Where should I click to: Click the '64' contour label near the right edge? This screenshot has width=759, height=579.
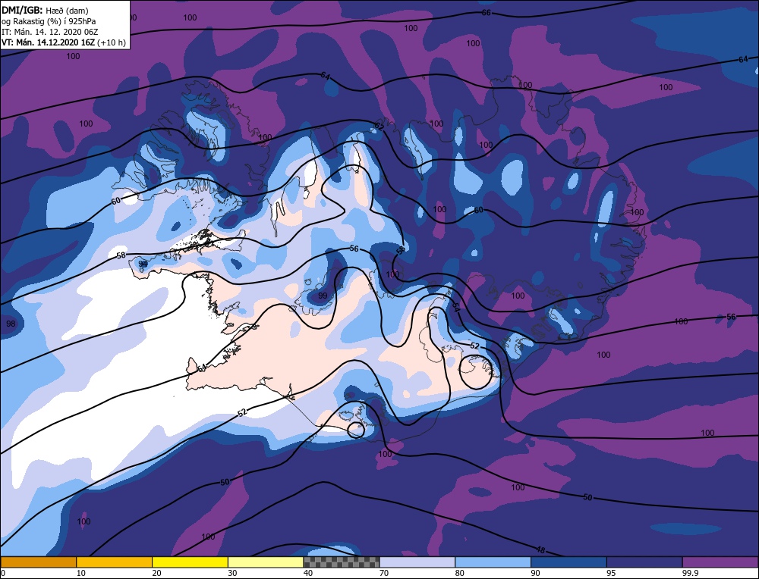click(743, 59)
